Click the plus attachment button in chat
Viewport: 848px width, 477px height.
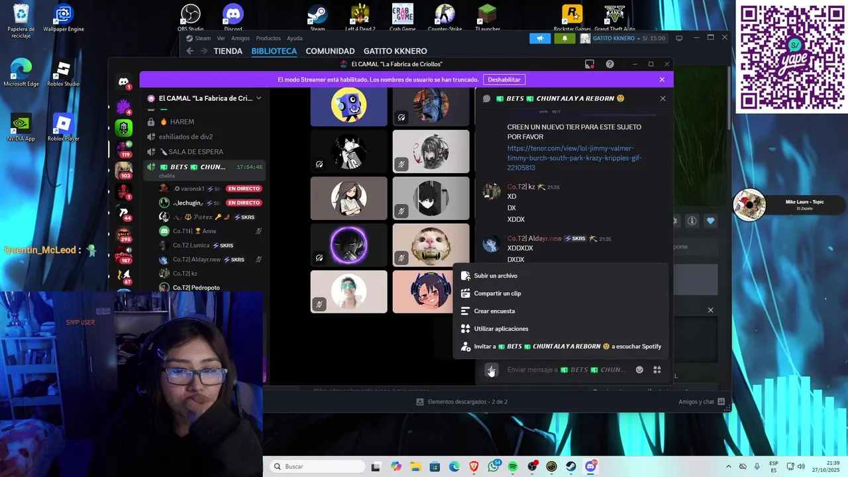490,370
